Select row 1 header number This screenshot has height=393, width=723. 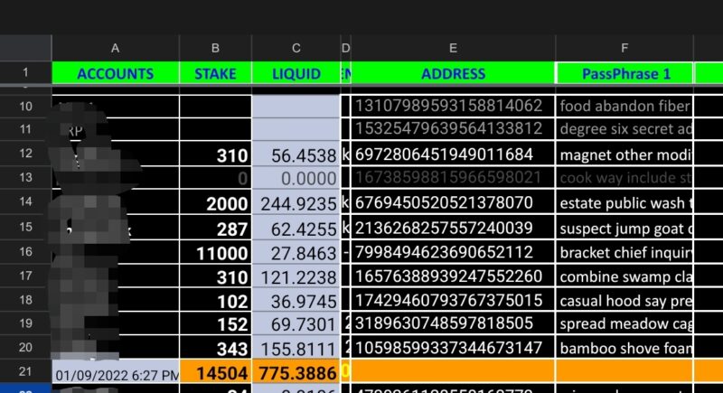point(25,73)
